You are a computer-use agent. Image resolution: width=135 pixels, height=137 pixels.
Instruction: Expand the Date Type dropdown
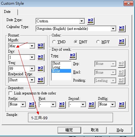coord(82,21)
